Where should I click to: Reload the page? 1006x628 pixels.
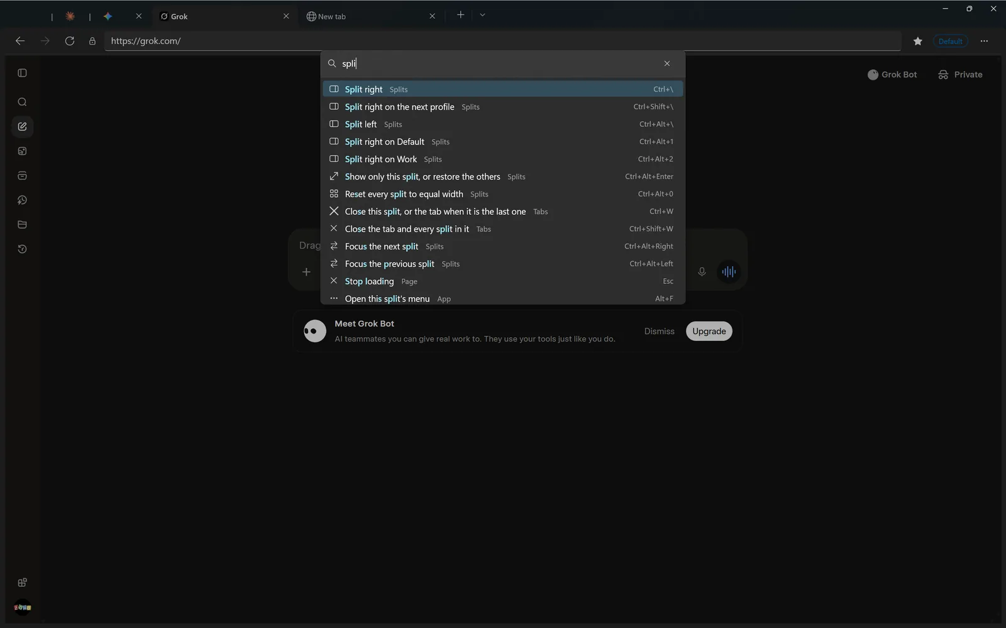pyautogui.click(x=70, y=41)
